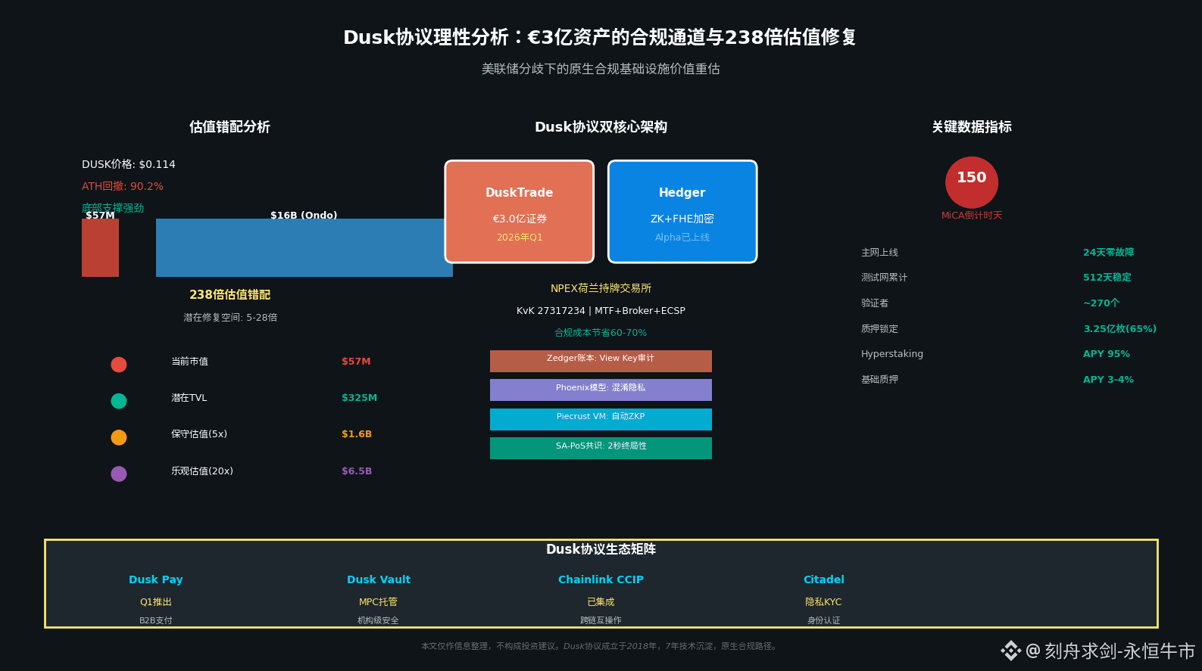
Task: Select the Piecrust VM cyan bar
Action: [x=601, y=419]
